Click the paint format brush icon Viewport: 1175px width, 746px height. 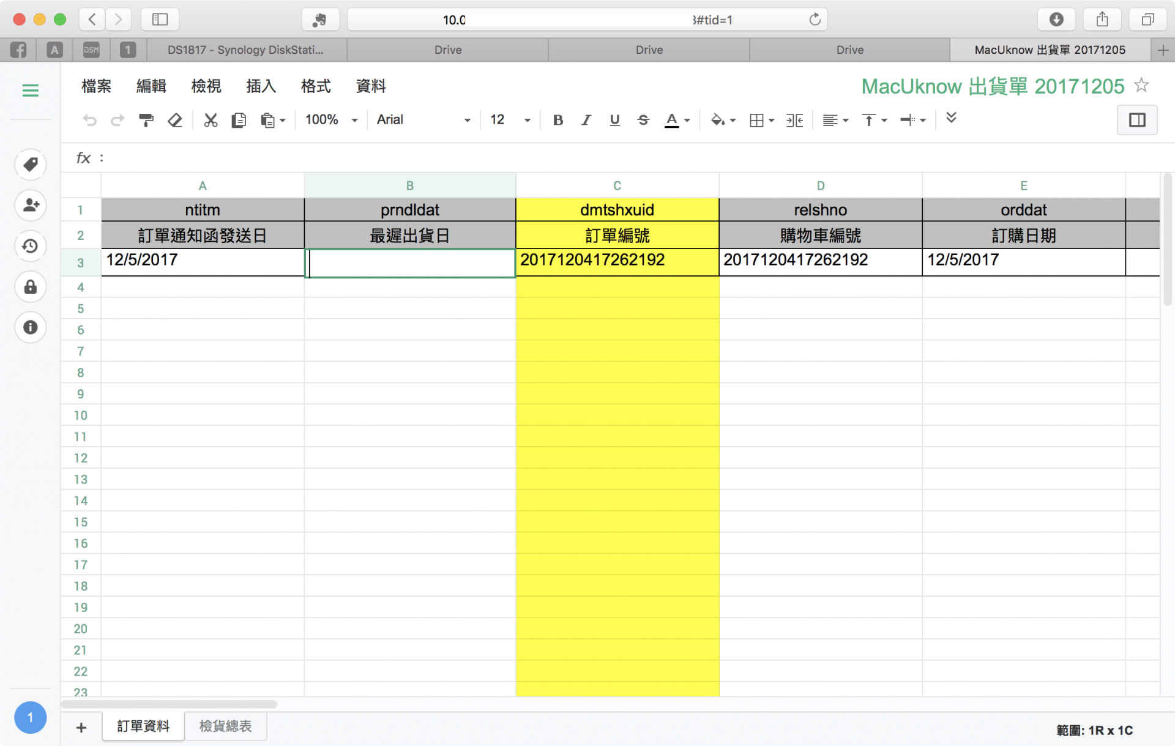point(146,120)
